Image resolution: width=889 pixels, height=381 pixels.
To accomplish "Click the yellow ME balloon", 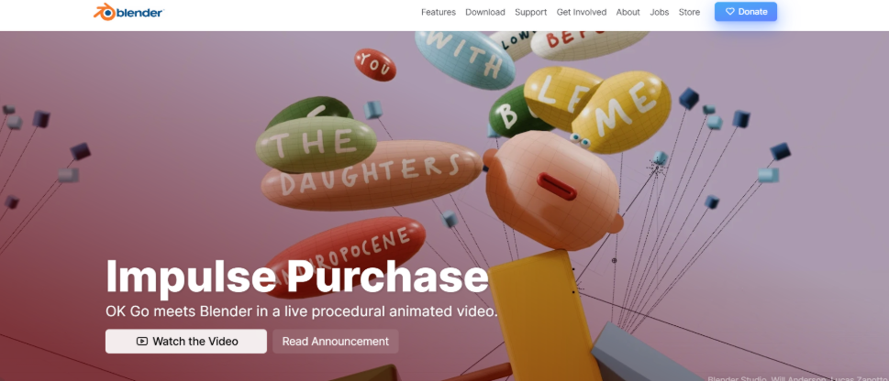I will (x=623, y=113).
